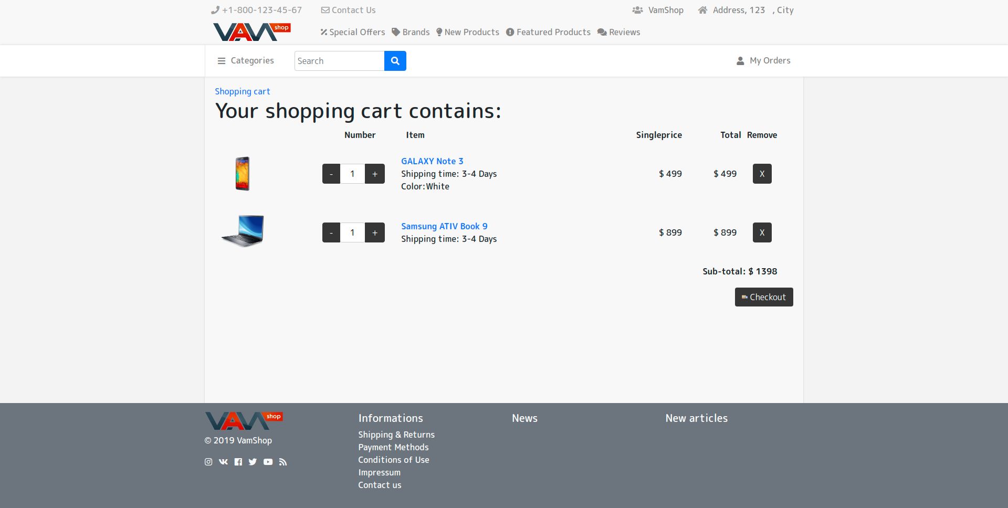The height and width of the screenshot is (508, 1008).
Task: Click the VamShop users link at top right
Action: pos(658,10)
